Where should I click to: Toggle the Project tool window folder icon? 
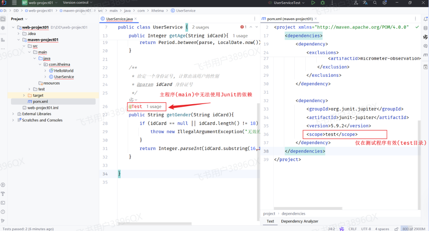[3, 19]
